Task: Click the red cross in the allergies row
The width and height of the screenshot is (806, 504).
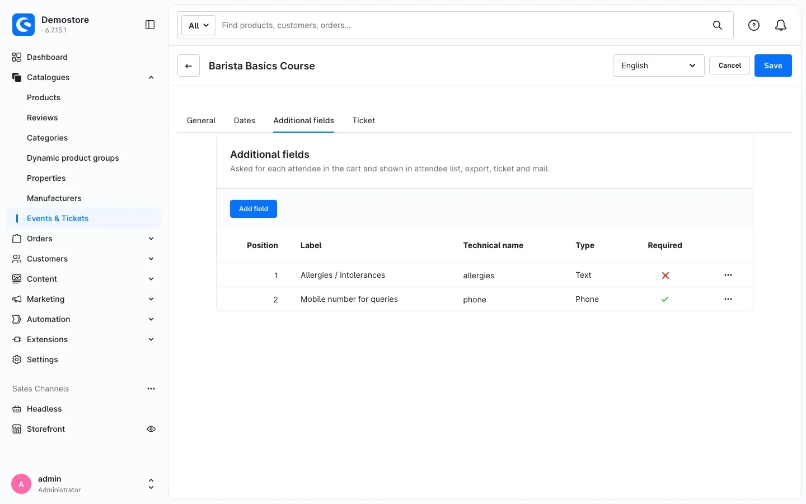Action: coord(666,276)
